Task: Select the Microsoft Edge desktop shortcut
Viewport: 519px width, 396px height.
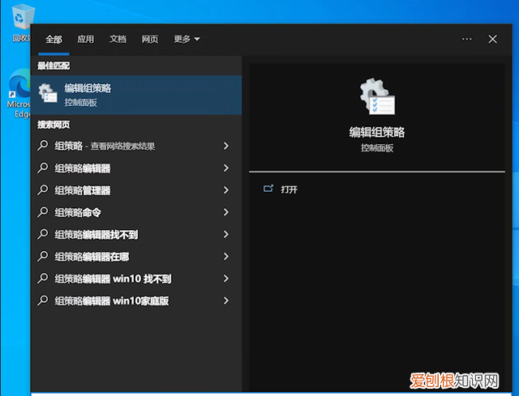Action: (19, 94)
